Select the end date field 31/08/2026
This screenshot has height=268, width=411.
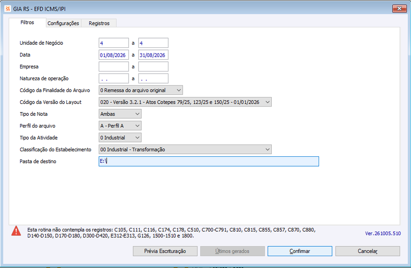[153, 55]
